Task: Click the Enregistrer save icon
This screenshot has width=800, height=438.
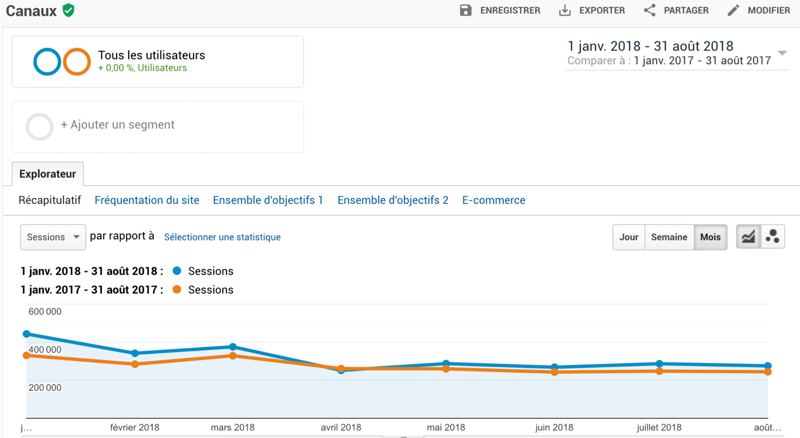Action: coord(465,10)
